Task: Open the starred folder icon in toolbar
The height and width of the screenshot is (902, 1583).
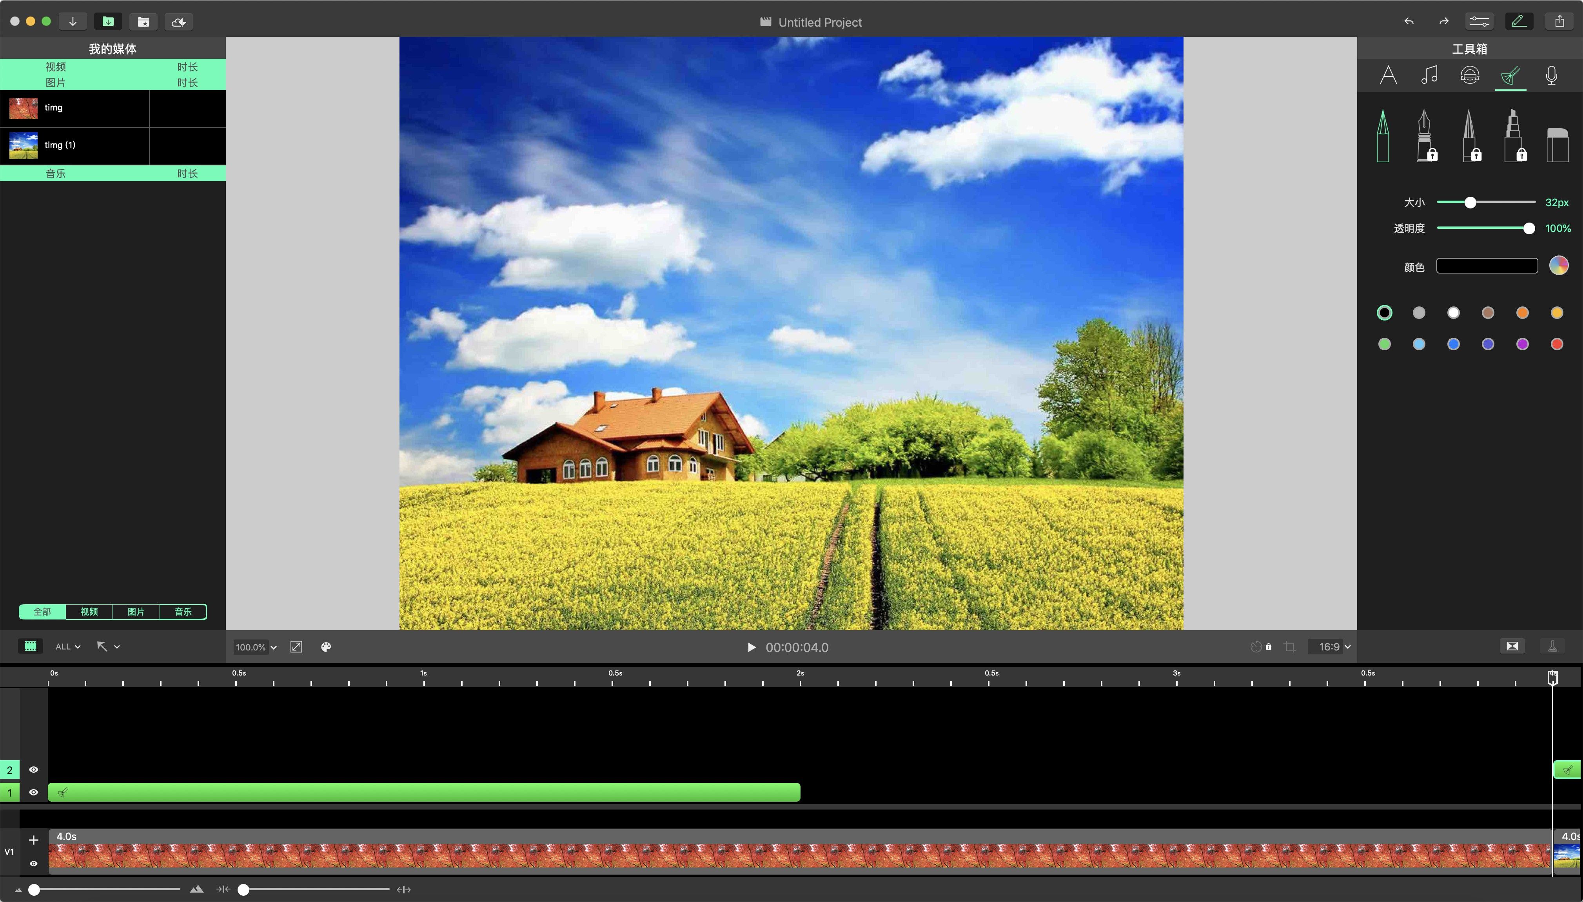Action: pos(143,22)
